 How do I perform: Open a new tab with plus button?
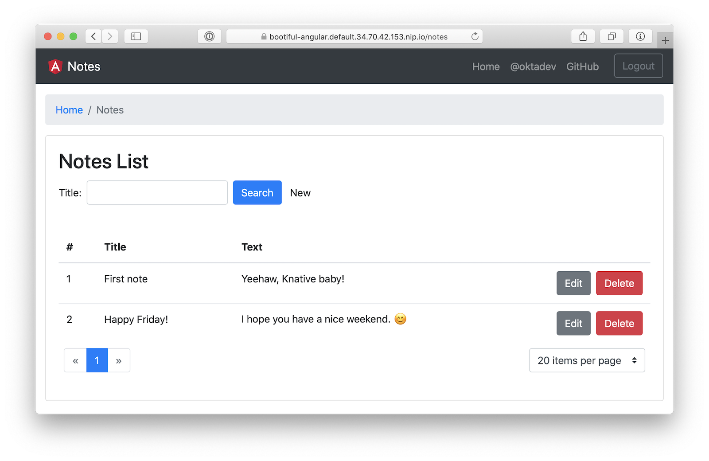point(665,41)
